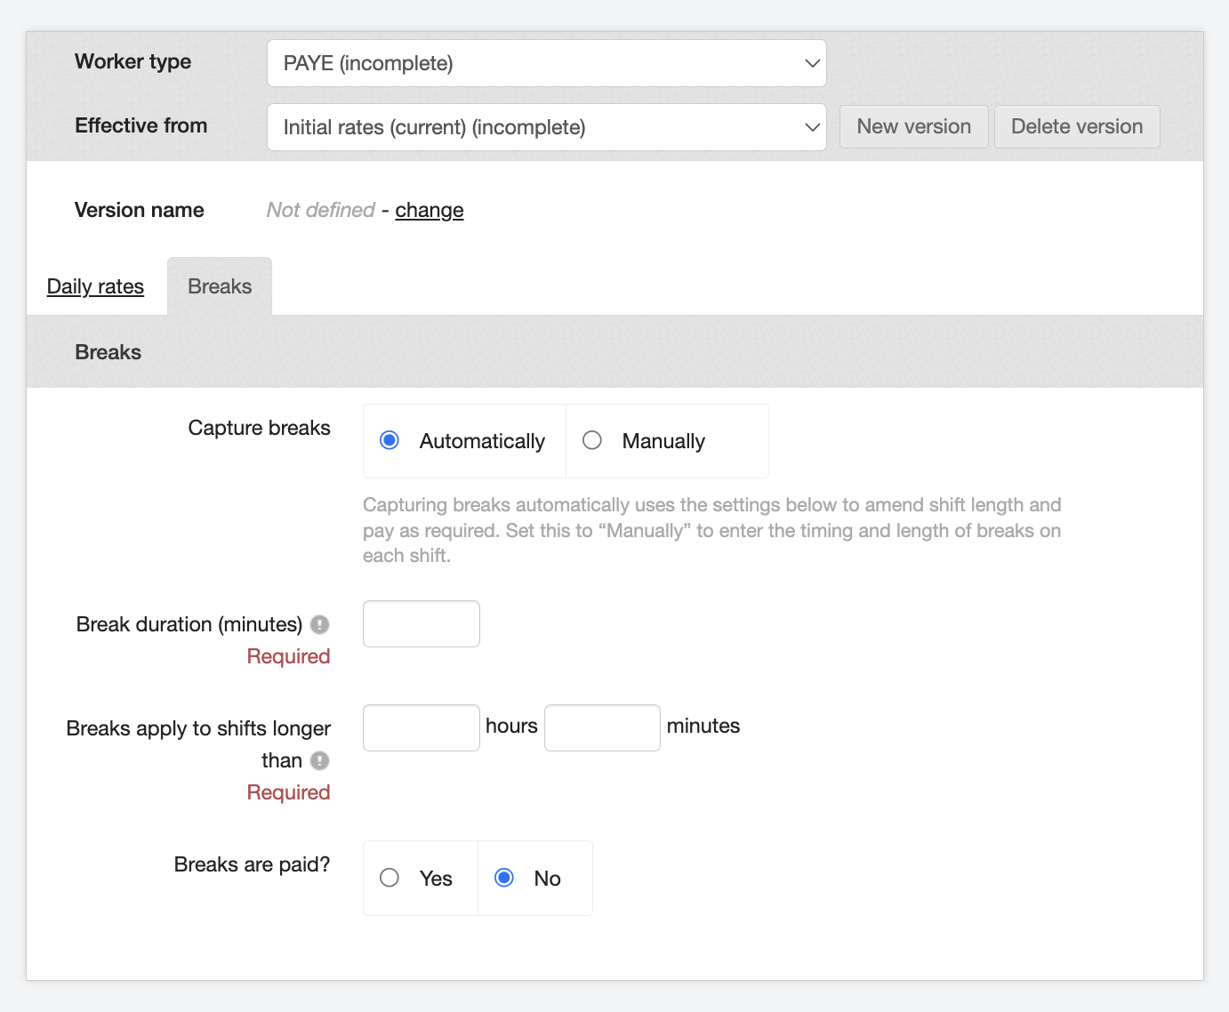Select Automatically for capture breaks
This screenshot has height=1012, width=1229.
coord(390,441)
